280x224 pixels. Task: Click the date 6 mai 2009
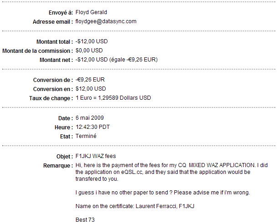click(90, 118)
